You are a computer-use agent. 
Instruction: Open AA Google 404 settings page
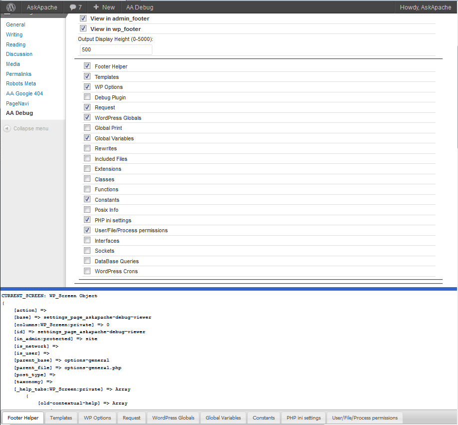(24, 93)
